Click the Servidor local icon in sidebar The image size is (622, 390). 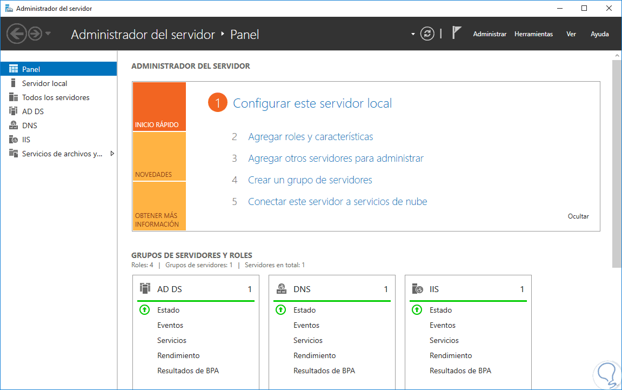[x=14, y=83]
